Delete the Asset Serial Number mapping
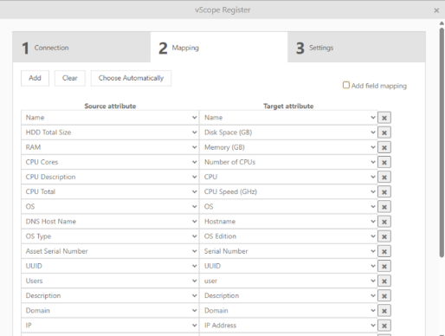Image resolution: width=445 pixels, height=336 pixels. (384, 251)
